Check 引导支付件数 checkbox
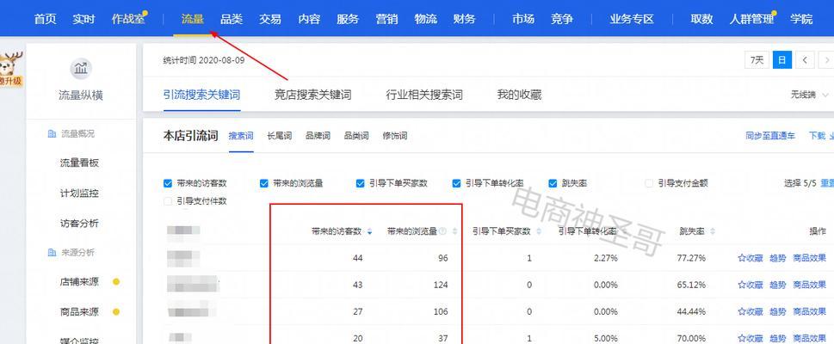 [x=168, y=201]
